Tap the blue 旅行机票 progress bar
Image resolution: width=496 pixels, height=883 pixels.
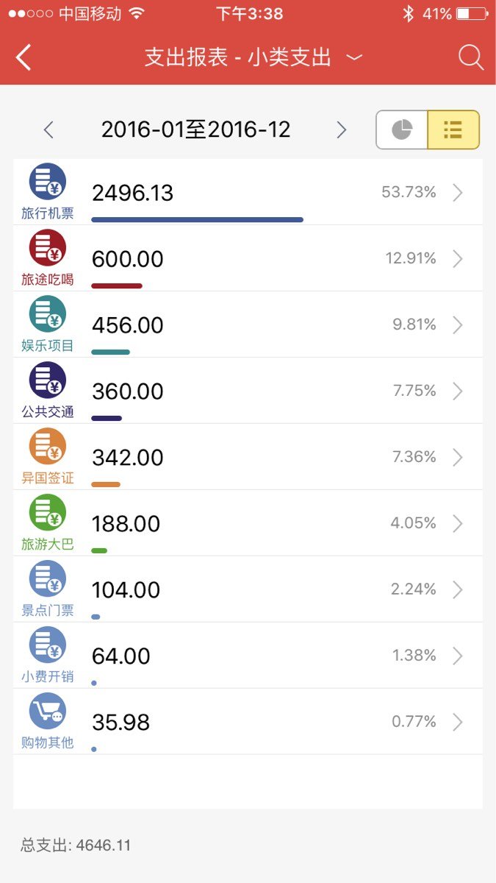coord(197,219)
